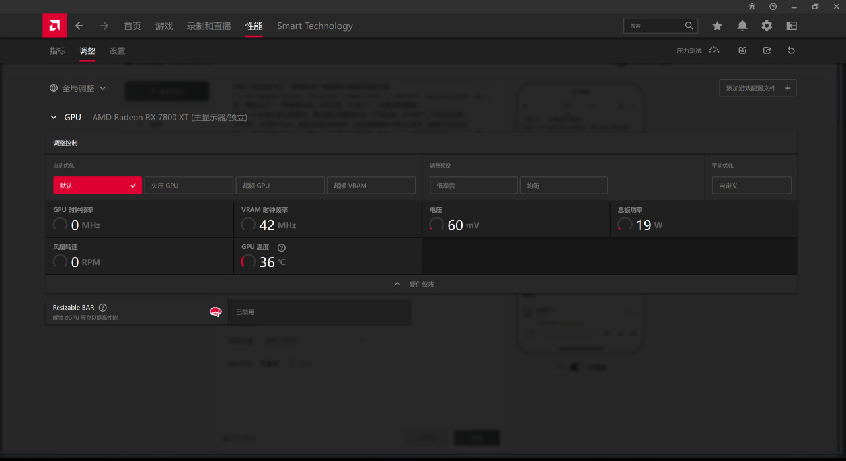The image size is (846, 461).
Task: Select 欠压 GPU undervolt option
Action: click(x=189, y=186)
